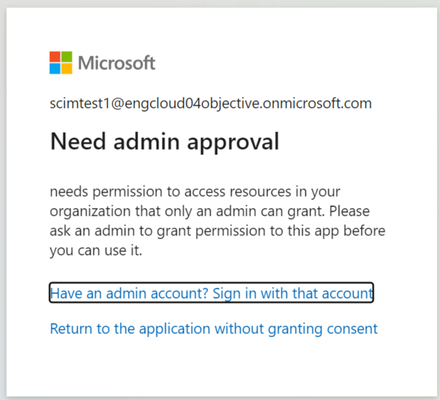The image size is (440, 400).
Task: Click the word 'approval' in the heading
Action: point(233,142)
